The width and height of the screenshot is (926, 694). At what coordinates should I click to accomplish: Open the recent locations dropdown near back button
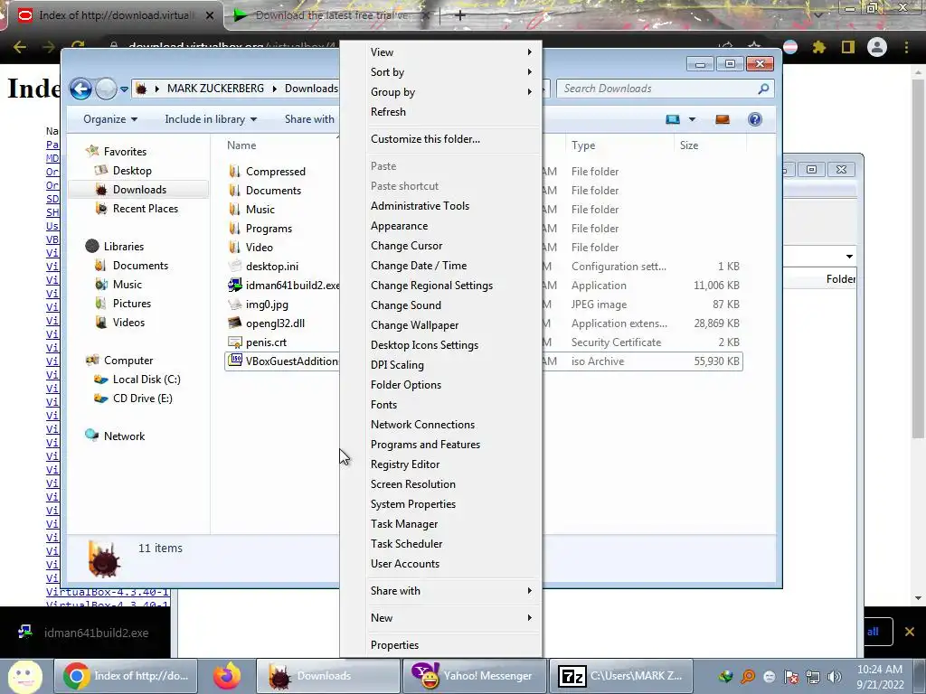(124, 89)
